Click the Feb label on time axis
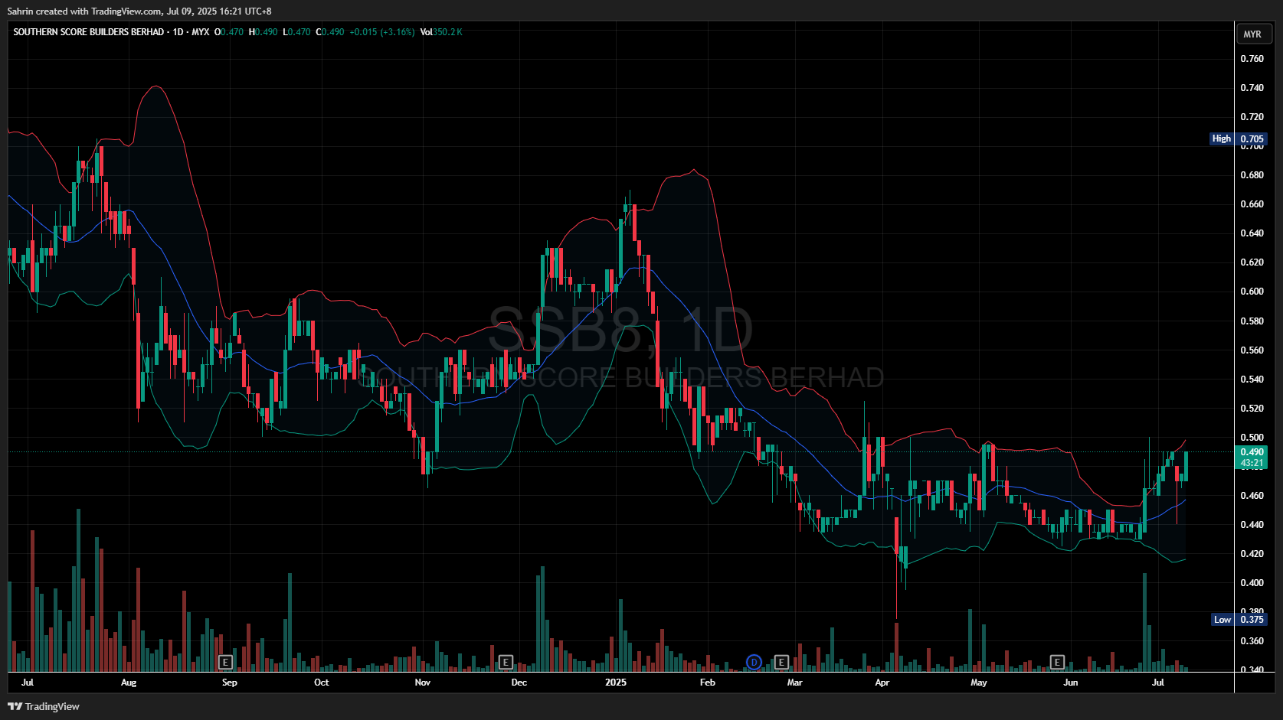The height and width of the screenshot is (720, 1283). [708, 683]
